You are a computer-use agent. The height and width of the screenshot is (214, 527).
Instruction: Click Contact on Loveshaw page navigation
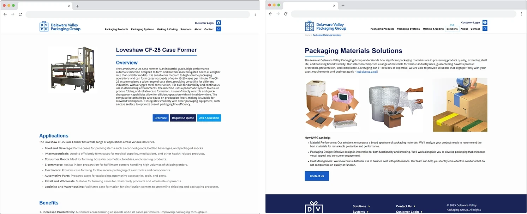tap(209, 29)
